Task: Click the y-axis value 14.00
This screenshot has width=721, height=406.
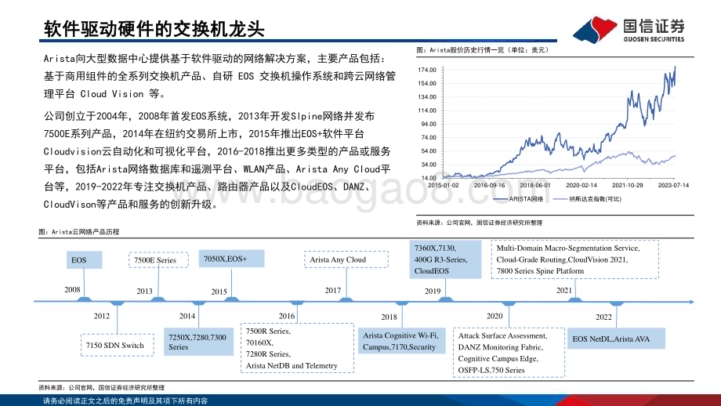Action: [x=428, y=178]
